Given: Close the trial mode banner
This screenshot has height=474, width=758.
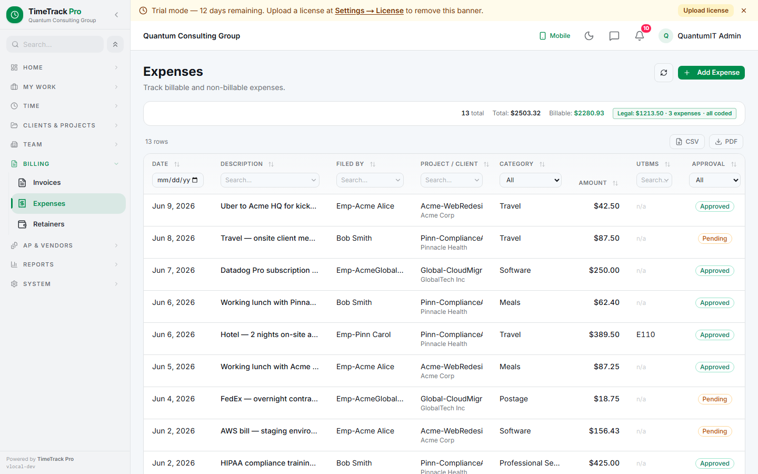Looking at the screenshot, I should pyautogui.click(x=744, y=11).
